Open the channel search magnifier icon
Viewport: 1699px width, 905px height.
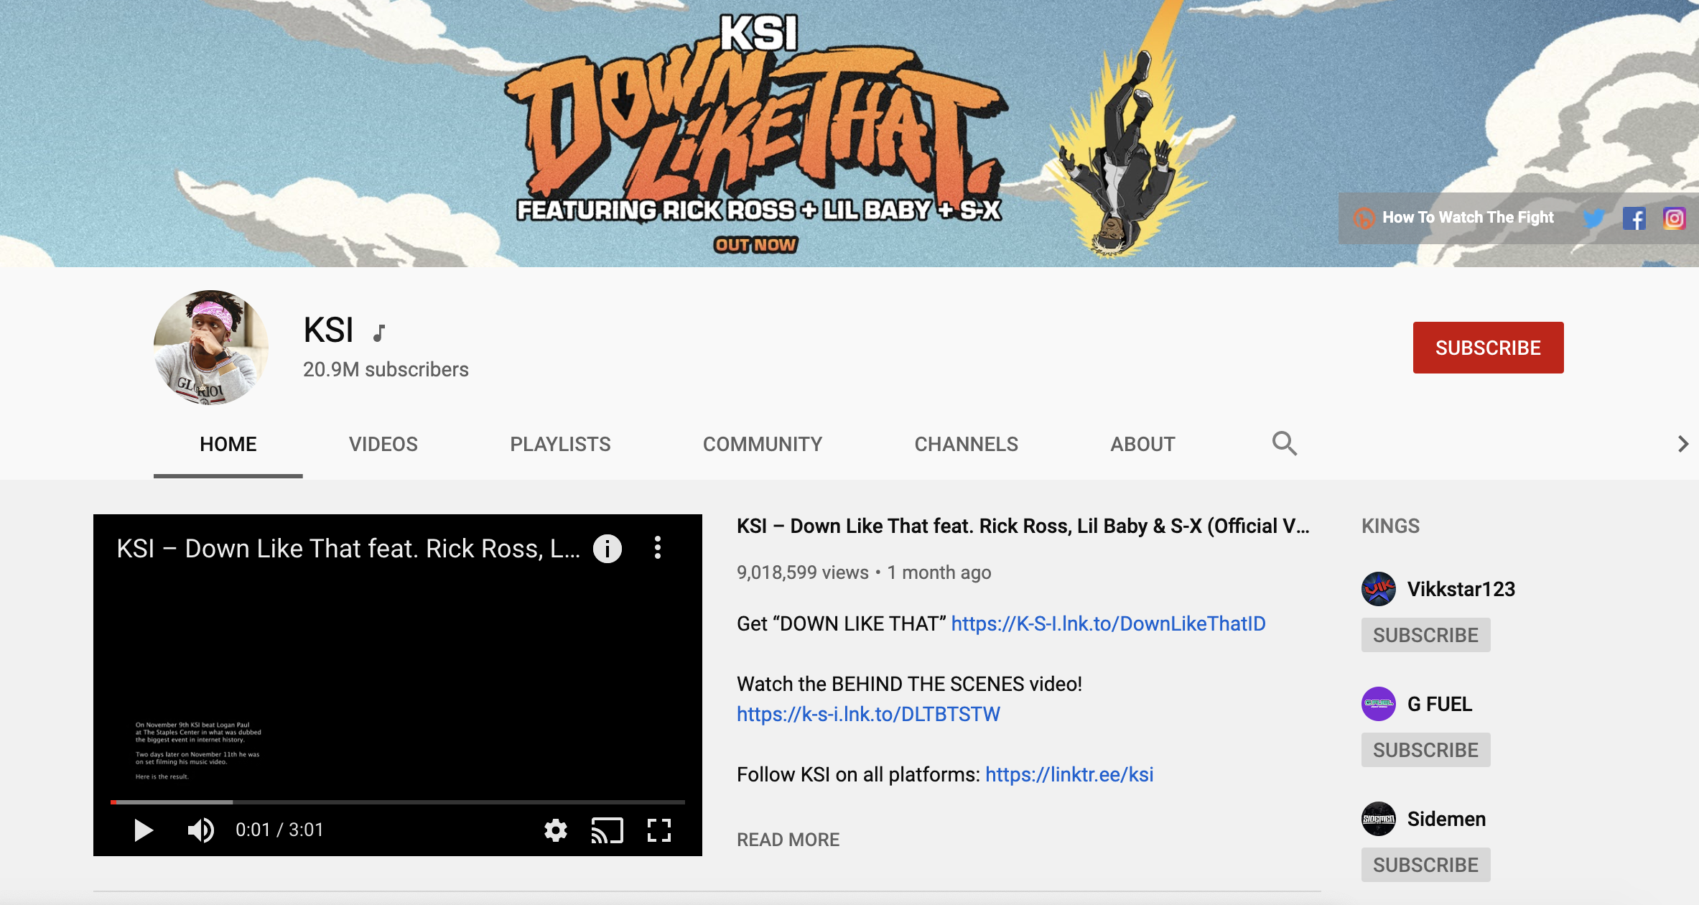pos(1284,443)
